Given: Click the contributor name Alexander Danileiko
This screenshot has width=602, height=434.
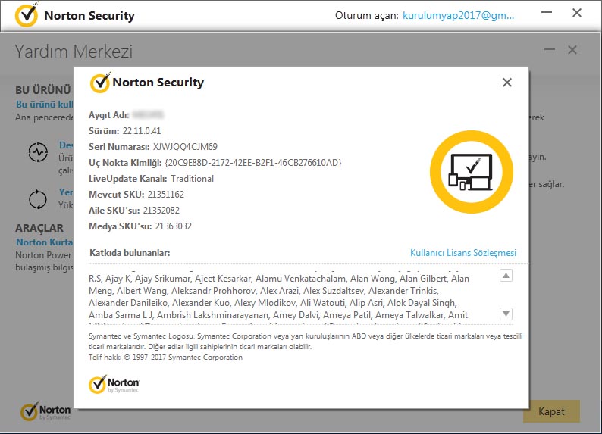Looking at the screenshot, I should point(128,303).
